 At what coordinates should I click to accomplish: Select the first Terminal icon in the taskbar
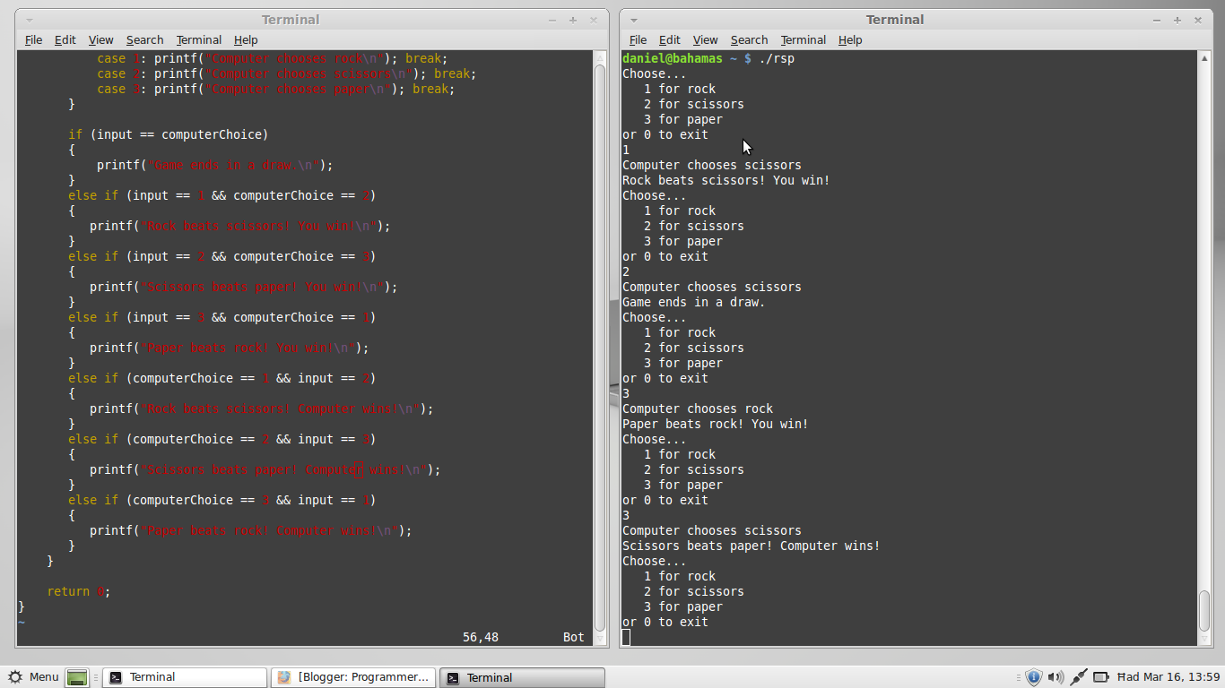point(115,676)
